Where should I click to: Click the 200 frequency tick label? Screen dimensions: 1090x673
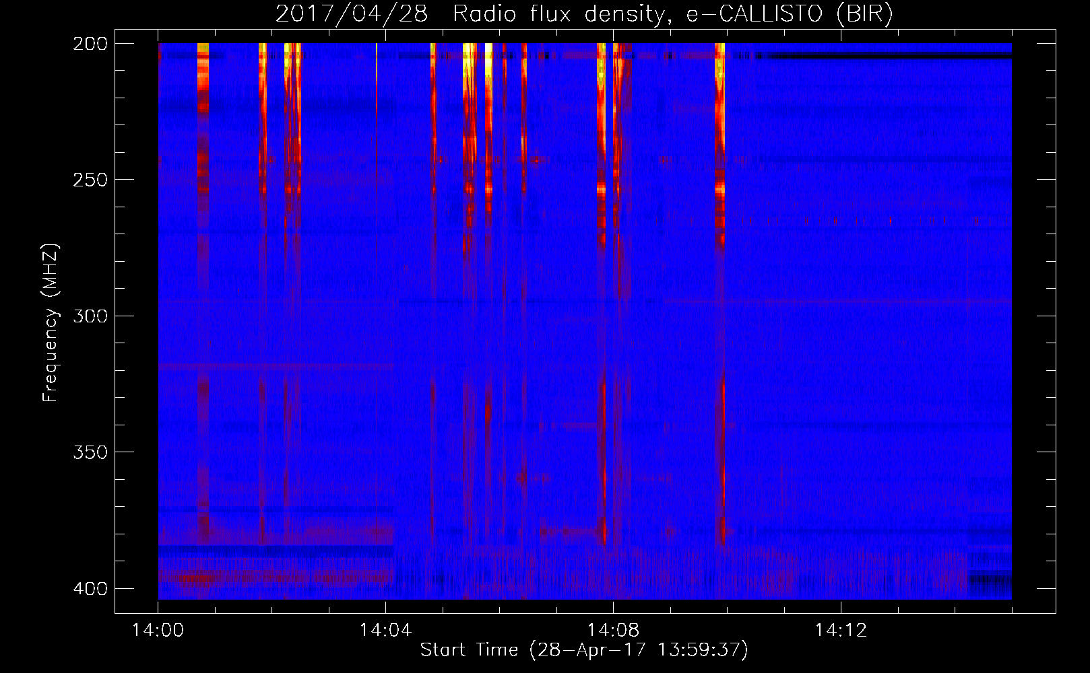click(x=90, y=44)
